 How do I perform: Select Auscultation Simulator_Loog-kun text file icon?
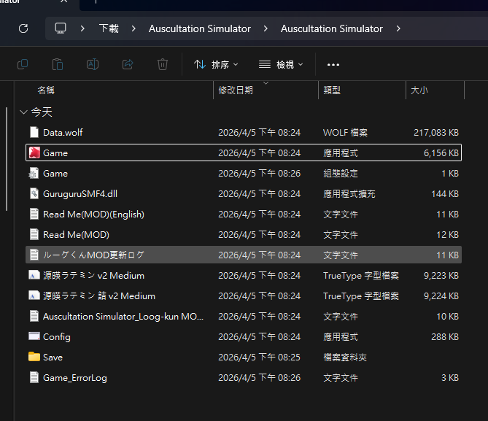pyautogui.click(x=34, y=316)
